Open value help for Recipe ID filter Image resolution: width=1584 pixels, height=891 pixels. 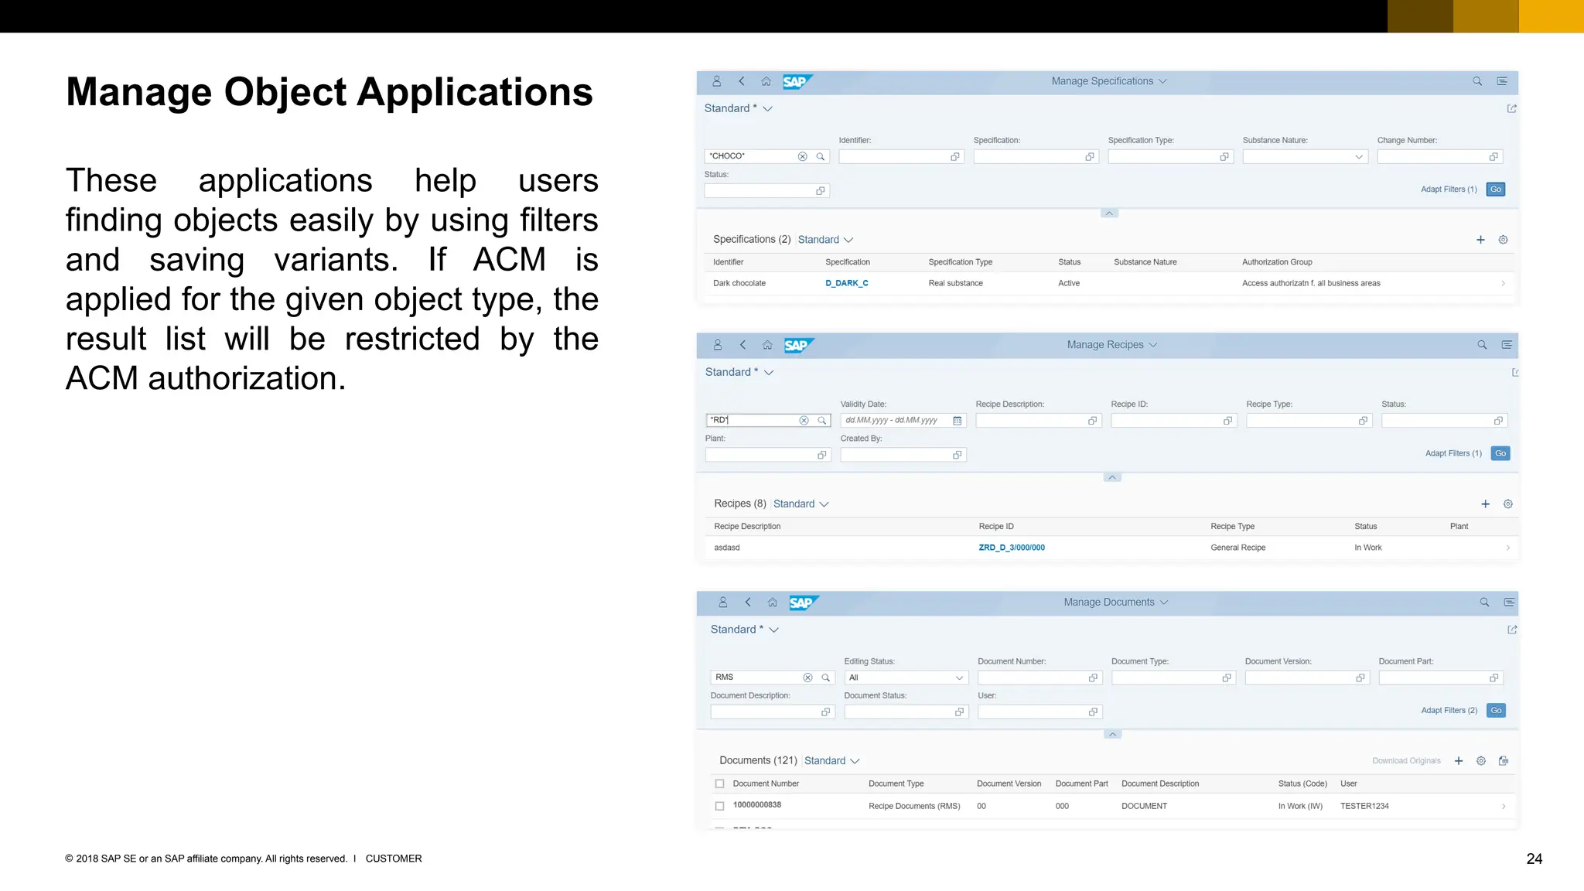tap(1227, 421)
